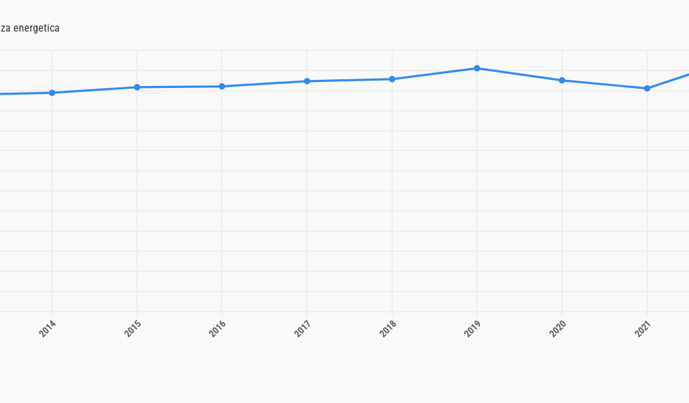Image resolution: width=689 pixels, height=403 pixels.
Task: Select the 2016 axis year label
Action: (x=218, y=328)
